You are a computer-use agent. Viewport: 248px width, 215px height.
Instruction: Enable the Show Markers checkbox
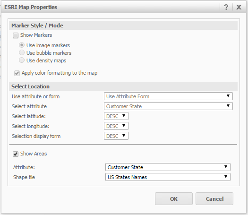coord(16,35)
